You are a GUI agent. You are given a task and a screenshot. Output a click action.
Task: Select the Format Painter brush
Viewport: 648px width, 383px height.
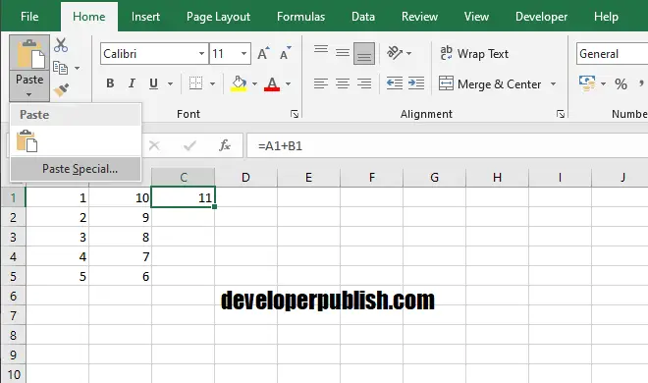point(61,89)
